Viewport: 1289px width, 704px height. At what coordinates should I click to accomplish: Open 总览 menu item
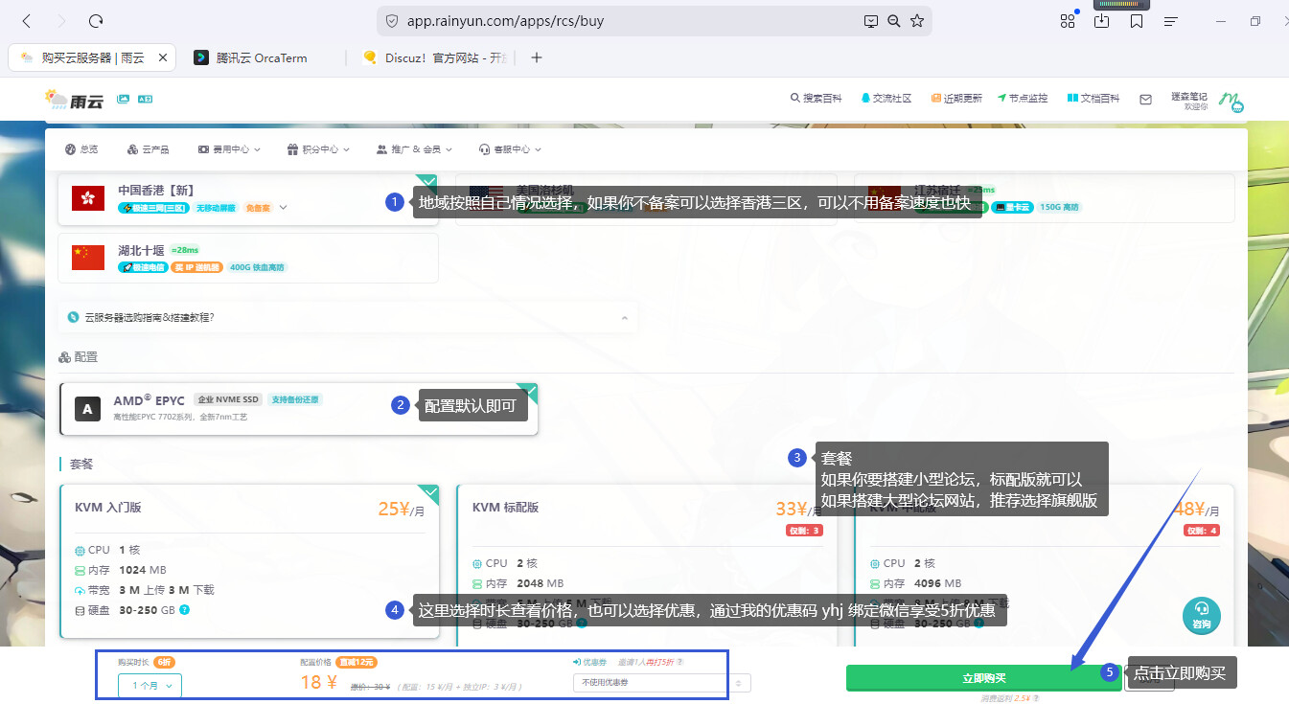coord(81,149)
